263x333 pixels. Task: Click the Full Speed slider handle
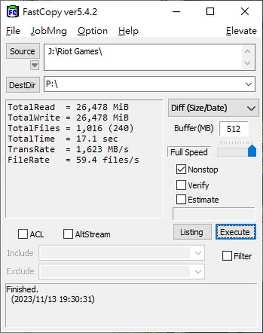click(x=252, y=151)
